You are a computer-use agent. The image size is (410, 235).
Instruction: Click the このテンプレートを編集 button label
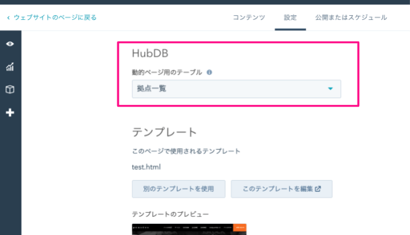click(x=278, y=189)
